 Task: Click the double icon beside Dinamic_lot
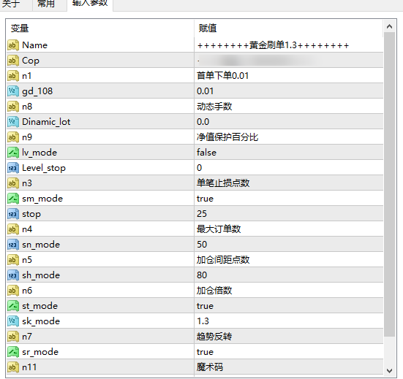pos(13,122)
